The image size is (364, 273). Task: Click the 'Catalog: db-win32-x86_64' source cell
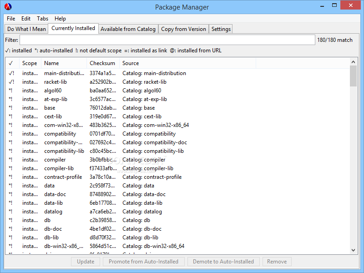(x=153, y=246)
